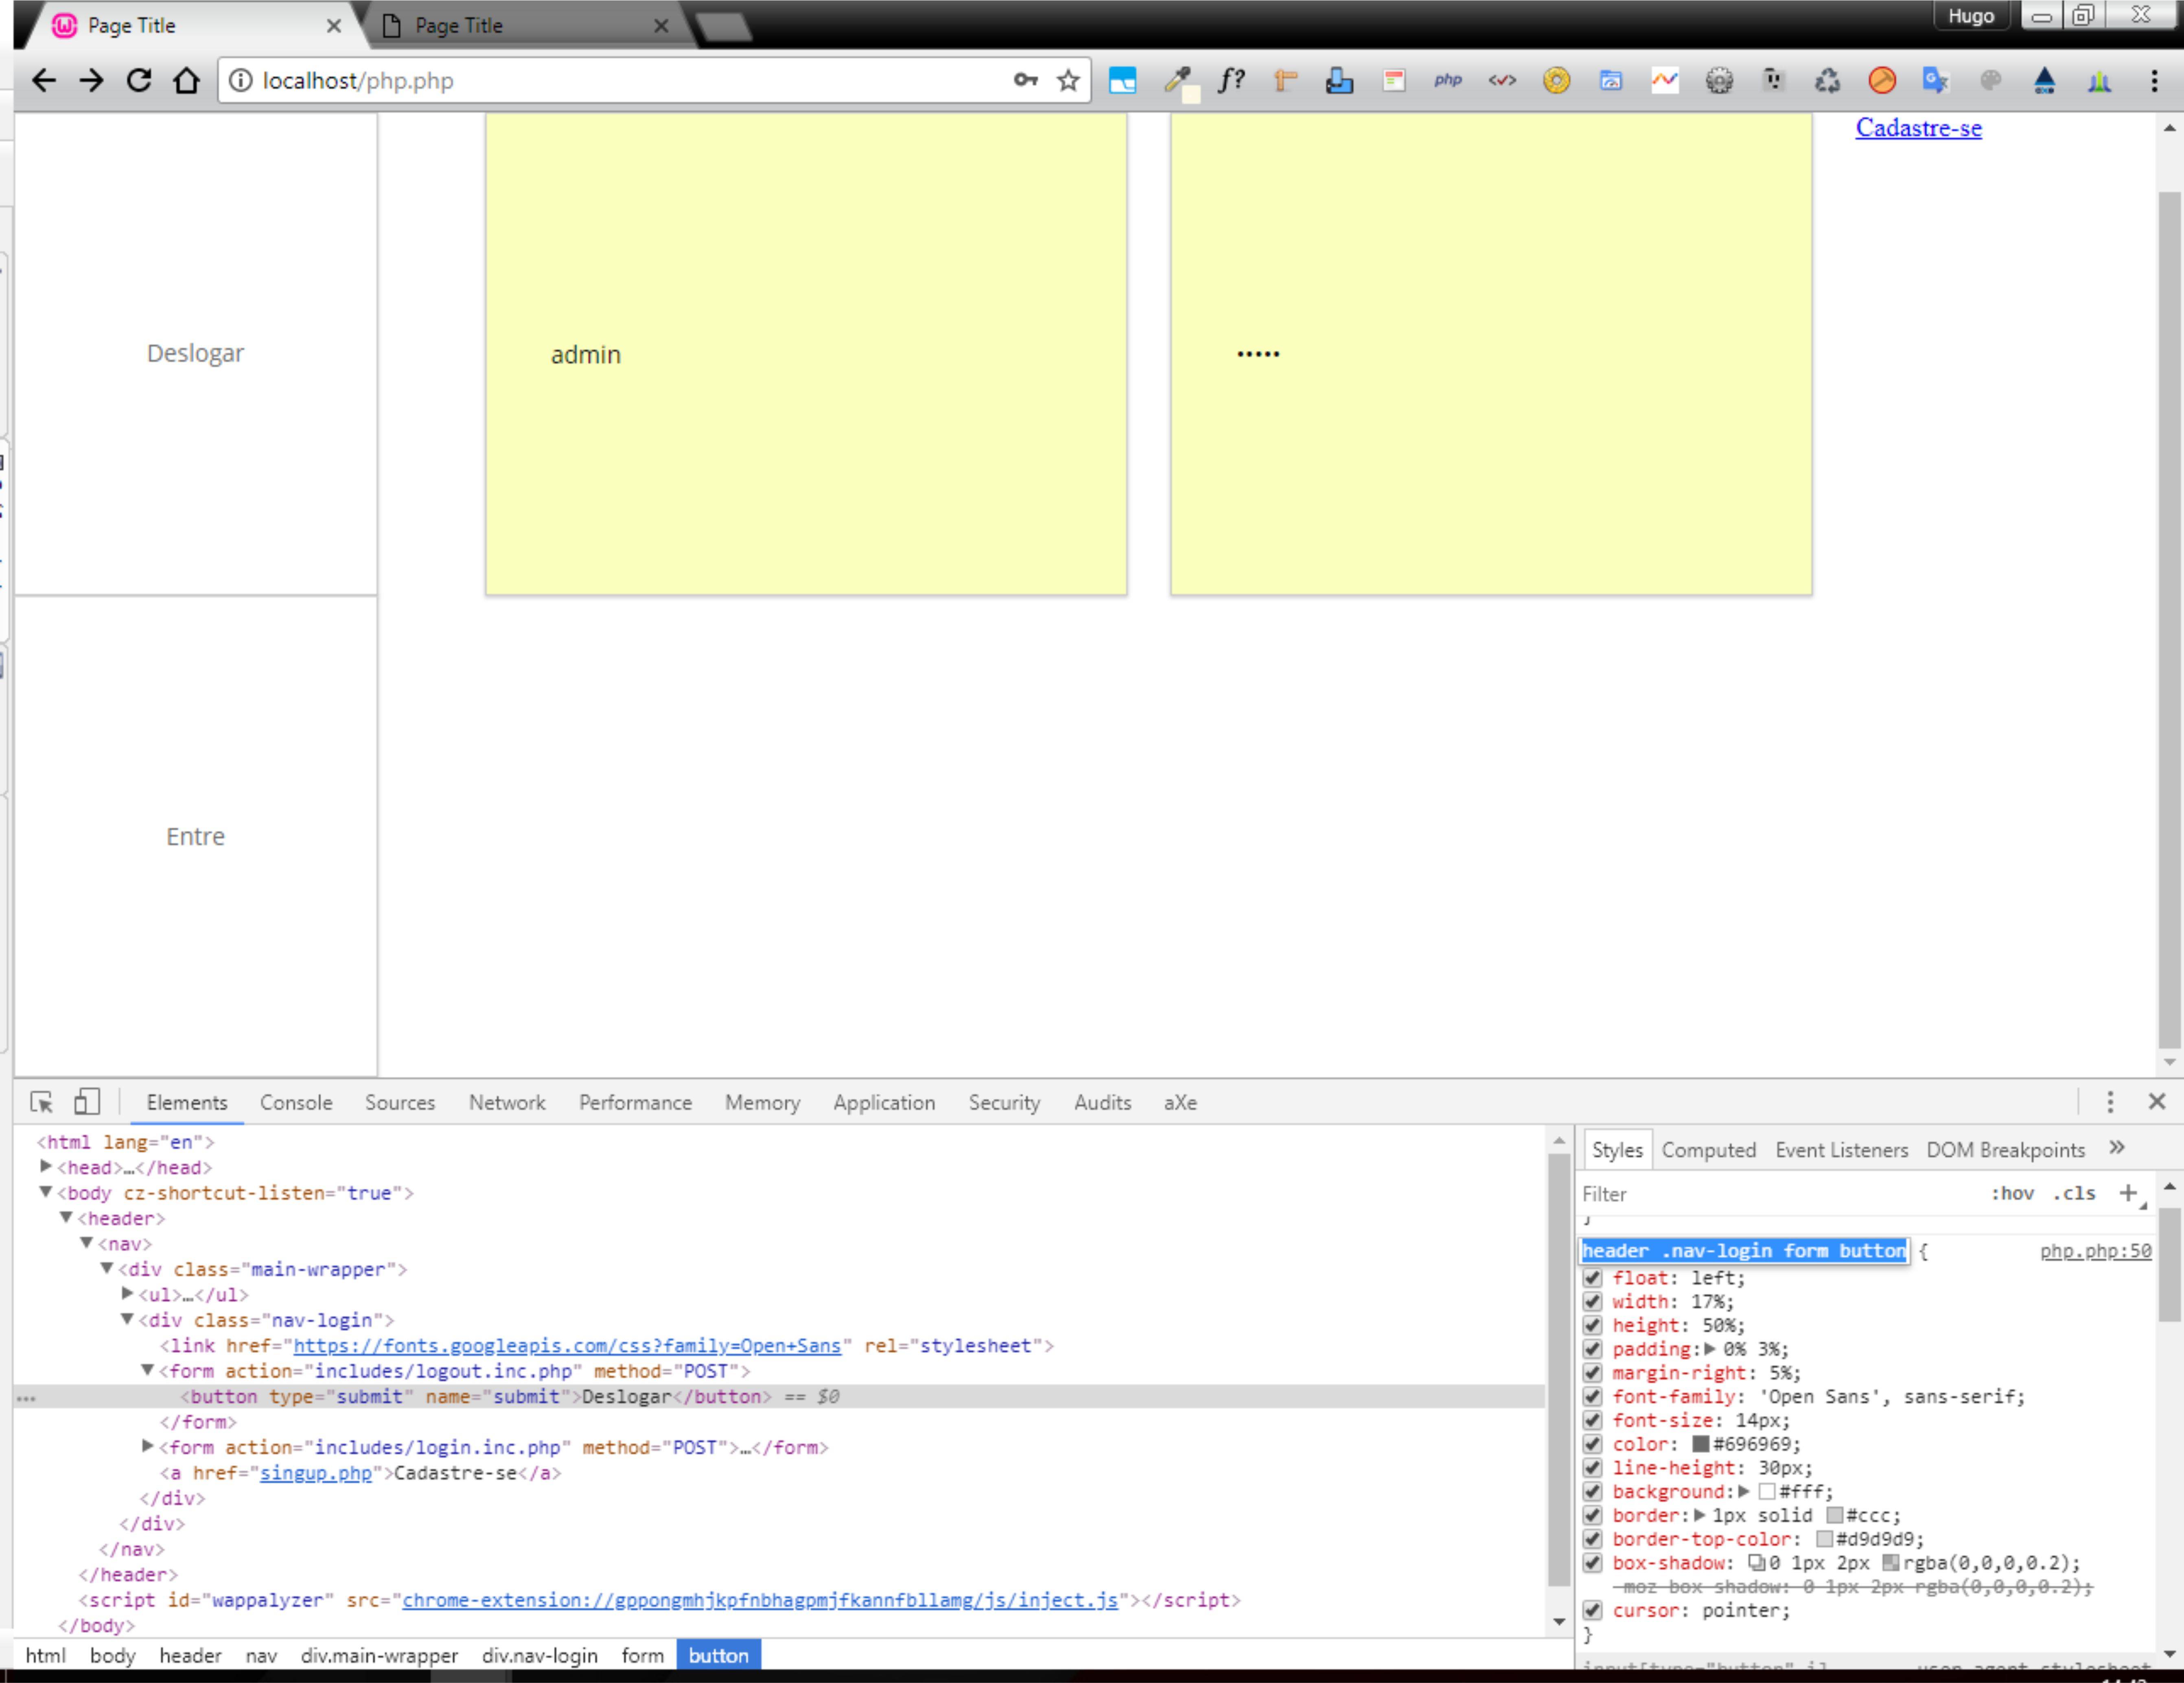Uncheck the 'margin-right: 5%' property
This screenshot has height=1683, width=2184.
[1593, 1373]
